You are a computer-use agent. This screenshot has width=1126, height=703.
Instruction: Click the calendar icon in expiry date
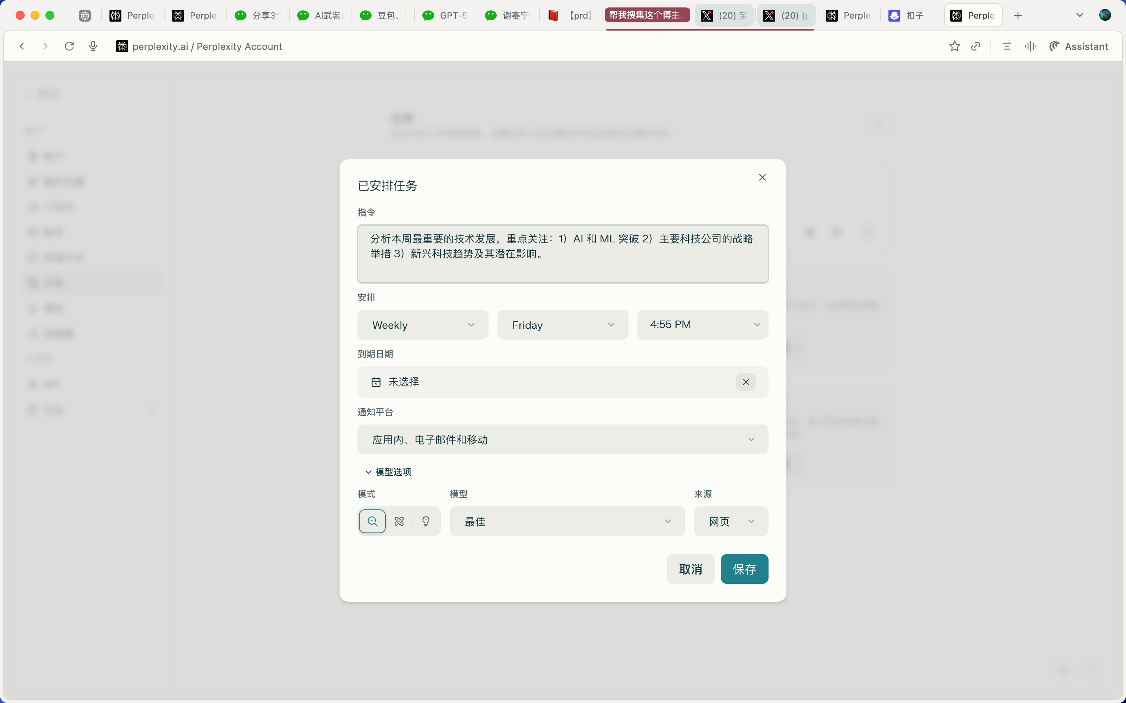click(376, 382)
